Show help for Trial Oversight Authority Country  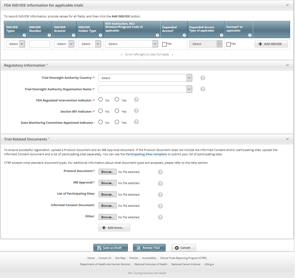click(203, 78)
